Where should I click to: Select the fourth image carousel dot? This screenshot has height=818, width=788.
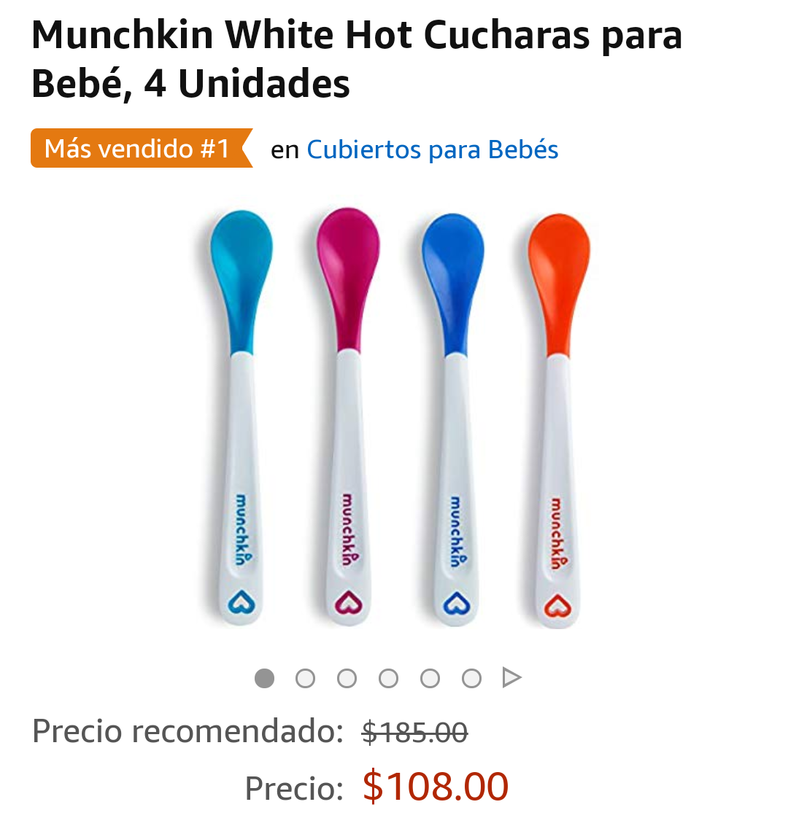(x=388, y=678)
